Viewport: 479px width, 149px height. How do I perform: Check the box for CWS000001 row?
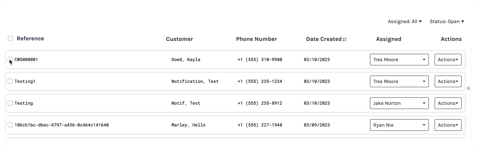tap(10, 60)
